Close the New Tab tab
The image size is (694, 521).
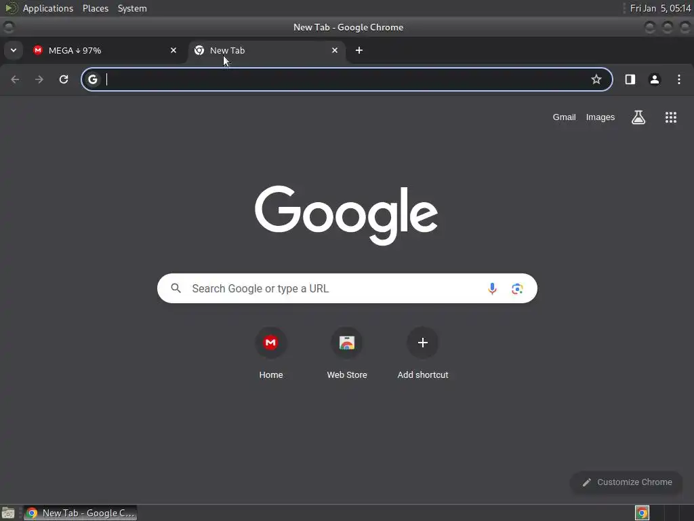(x=335, y=50)
